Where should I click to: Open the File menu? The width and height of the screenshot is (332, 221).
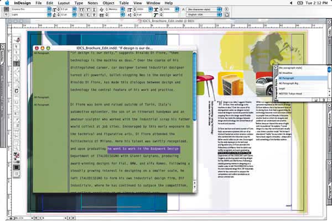[x=39, y=3]
